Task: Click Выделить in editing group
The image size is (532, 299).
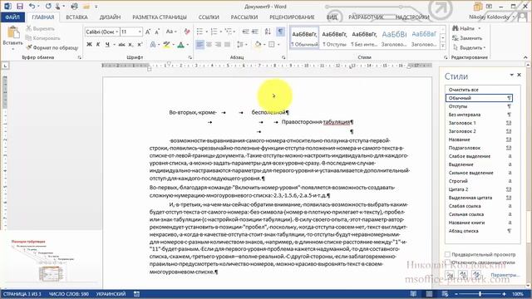Action: tap(470, 47)
